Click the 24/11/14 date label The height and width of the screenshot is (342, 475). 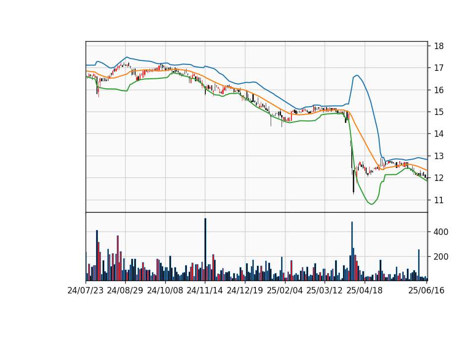pyautogui.click(x=205, y=290)
